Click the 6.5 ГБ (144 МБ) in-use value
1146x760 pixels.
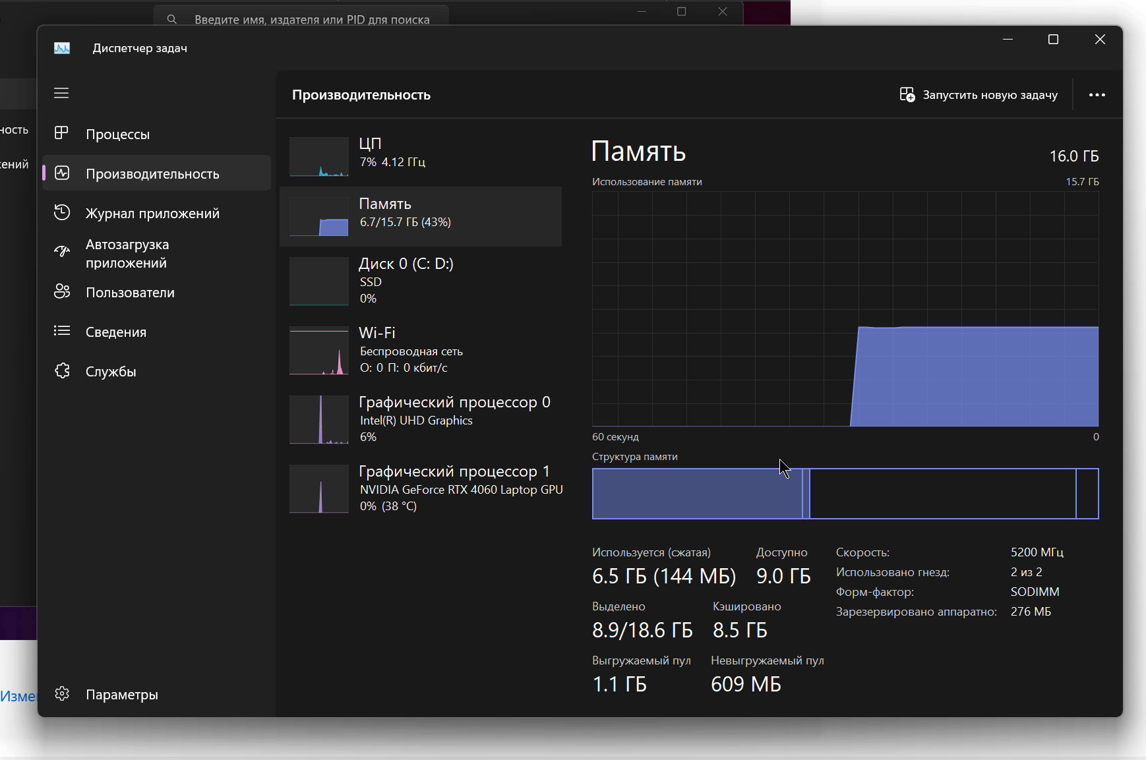664,576
